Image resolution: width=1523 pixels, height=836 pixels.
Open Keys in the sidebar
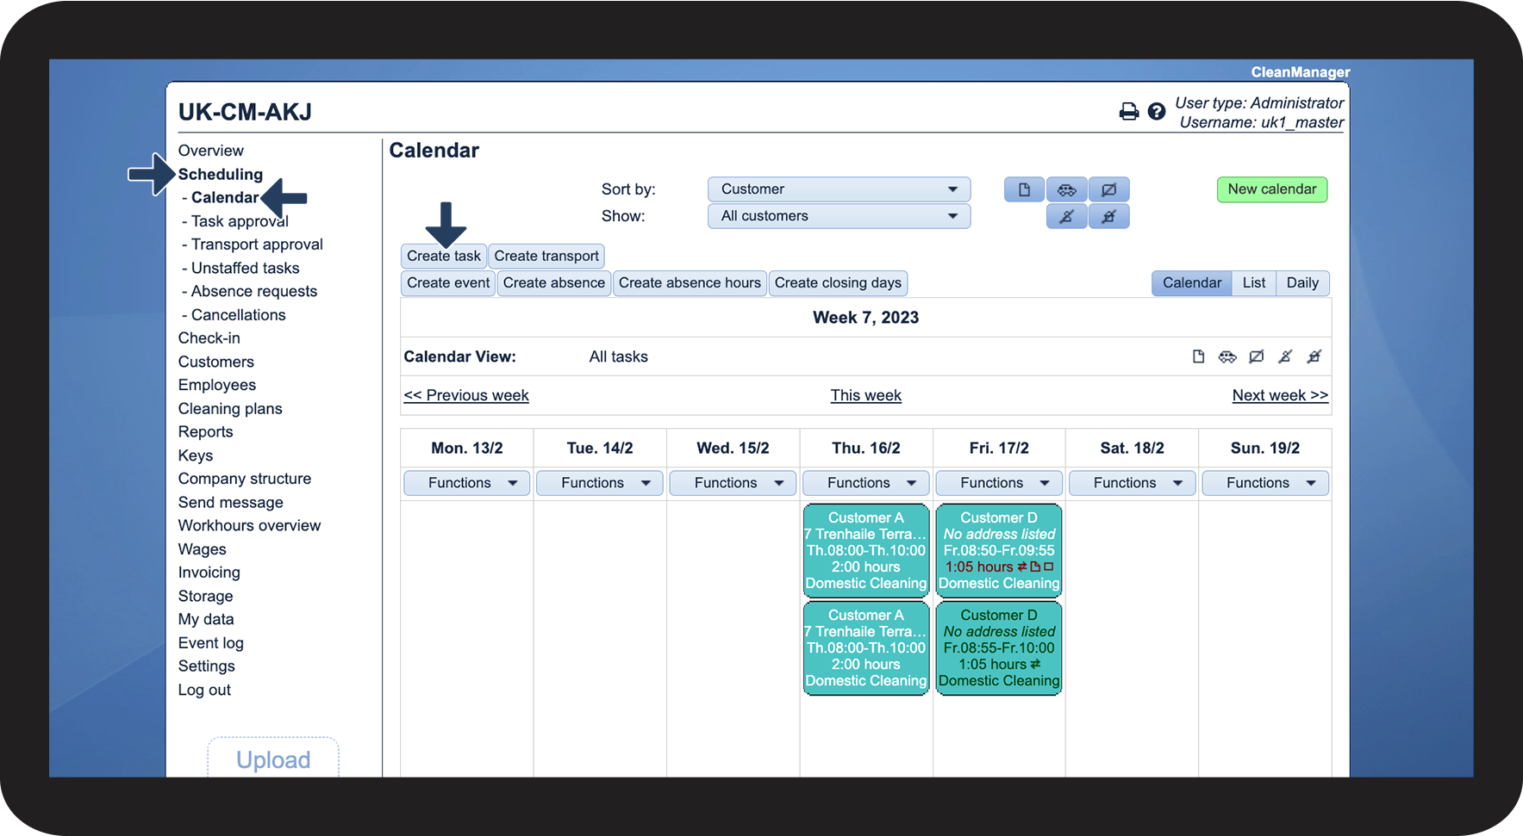[196, 455]
